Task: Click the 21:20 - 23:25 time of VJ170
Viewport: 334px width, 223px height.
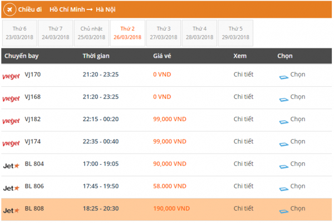Action: pos(101,75)
